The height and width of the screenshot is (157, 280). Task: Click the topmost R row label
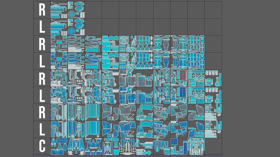42,10
